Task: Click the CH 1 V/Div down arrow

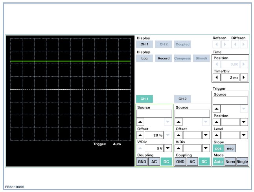Action: coord(168,148)
